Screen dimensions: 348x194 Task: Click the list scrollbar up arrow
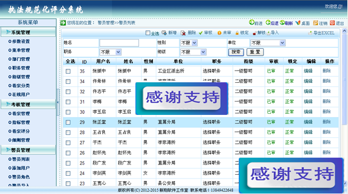pos(344,31)
